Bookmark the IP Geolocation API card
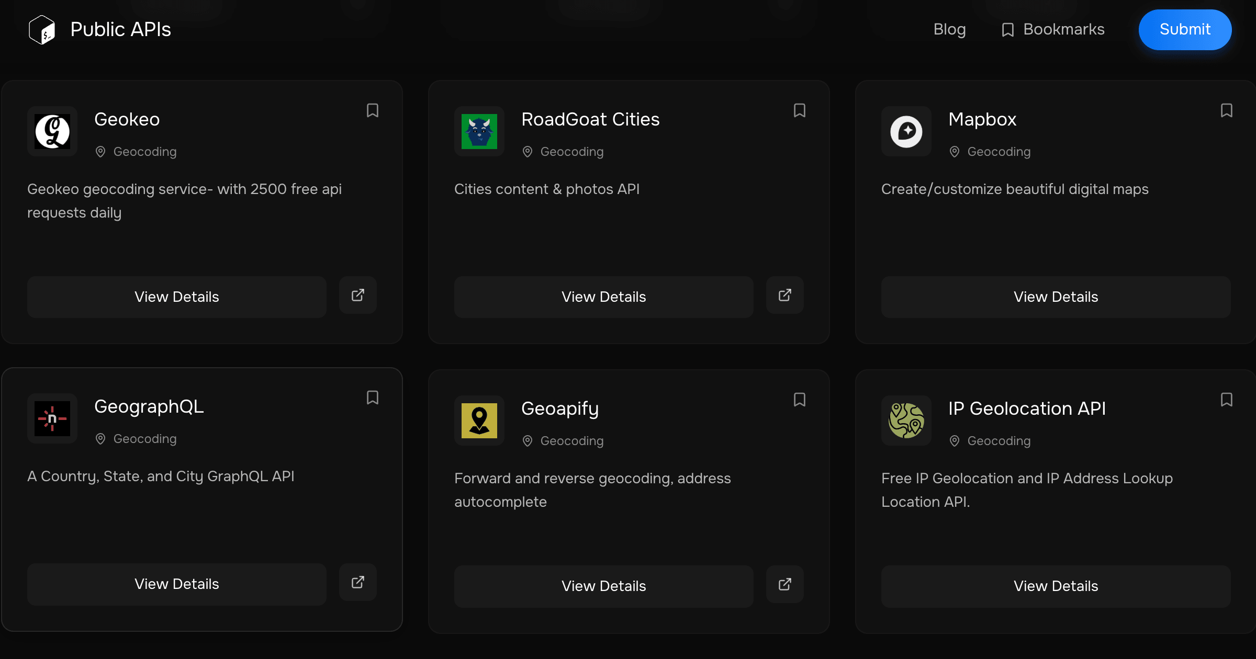 pos(1226,400)
